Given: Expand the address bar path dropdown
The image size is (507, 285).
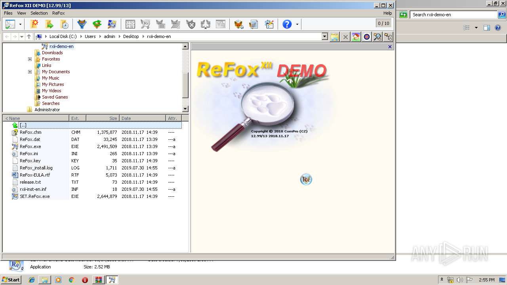Looking at the screenshot, I should (325, 36).
